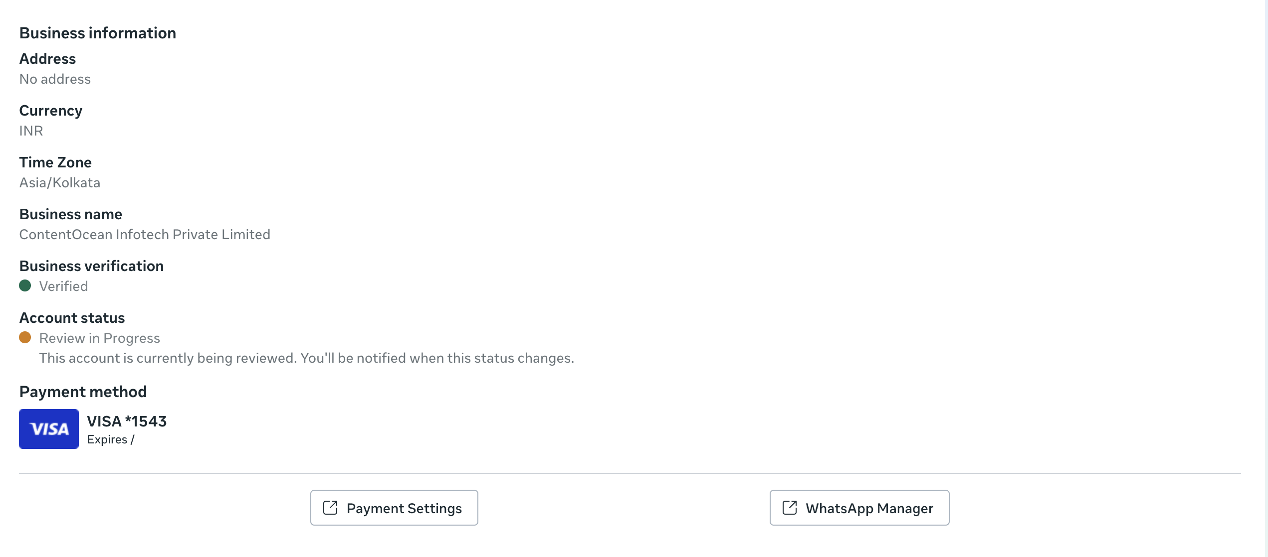The width and height of the screenshot is (1268, 557).
Task: Click the card Expires text
Action: [111, 439]
